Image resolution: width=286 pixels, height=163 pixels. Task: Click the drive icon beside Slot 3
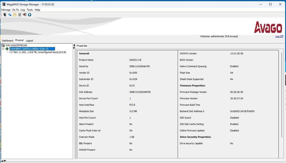11,52
